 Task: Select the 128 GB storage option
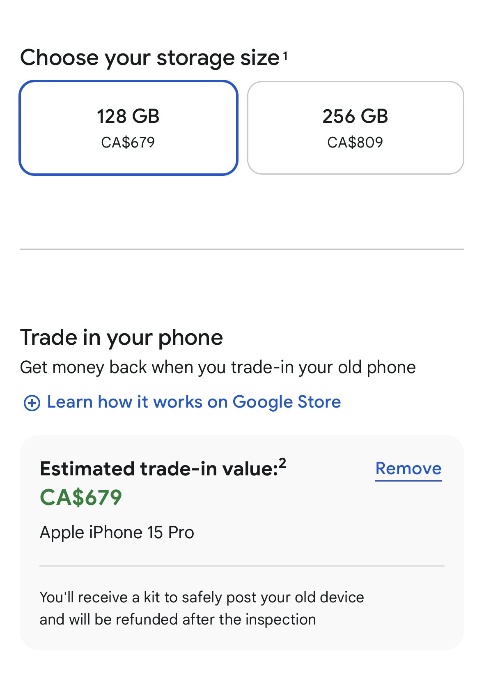tap(128, 128)
